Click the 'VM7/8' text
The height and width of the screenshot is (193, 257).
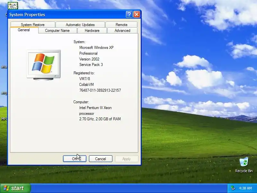84,79
